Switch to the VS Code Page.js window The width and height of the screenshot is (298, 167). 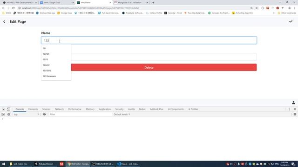point(128,164)
